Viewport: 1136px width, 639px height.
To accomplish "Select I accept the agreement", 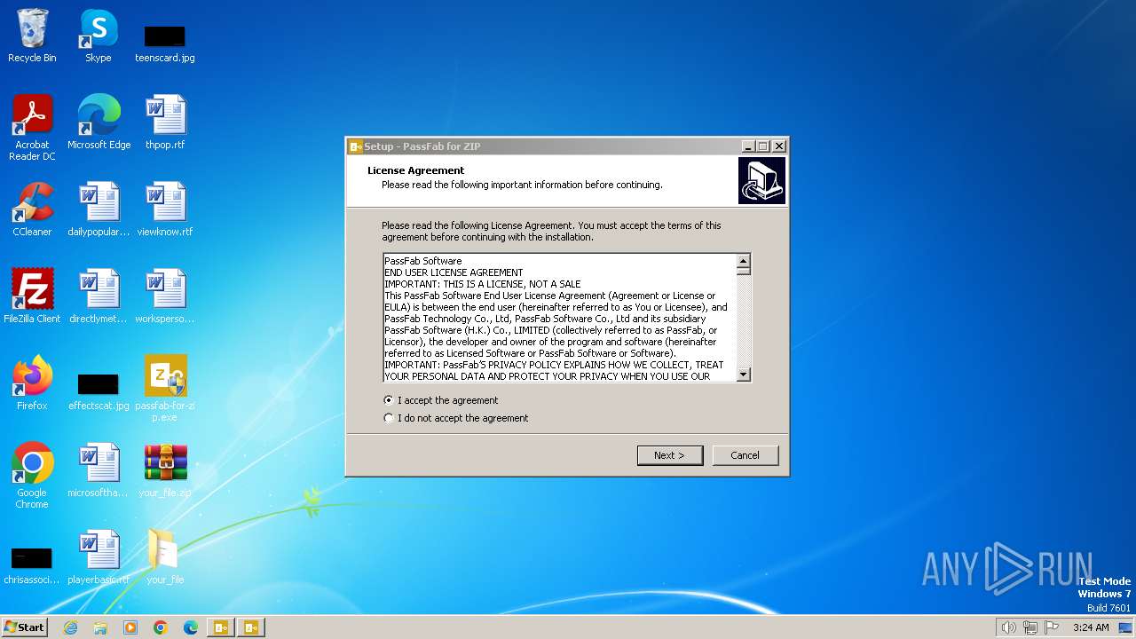I will click(x=441, y=400).
